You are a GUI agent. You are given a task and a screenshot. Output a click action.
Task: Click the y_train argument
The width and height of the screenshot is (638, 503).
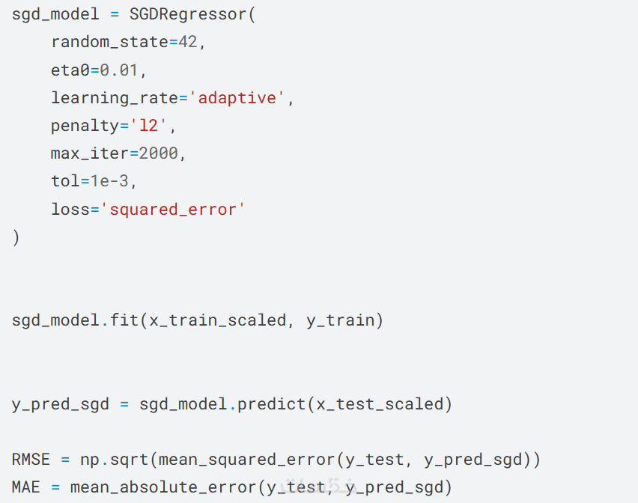coord(340,320)
